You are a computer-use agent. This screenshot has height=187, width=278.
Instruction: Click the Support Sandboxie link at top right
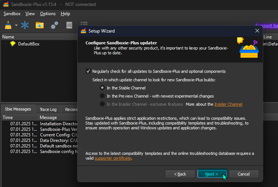267,25
